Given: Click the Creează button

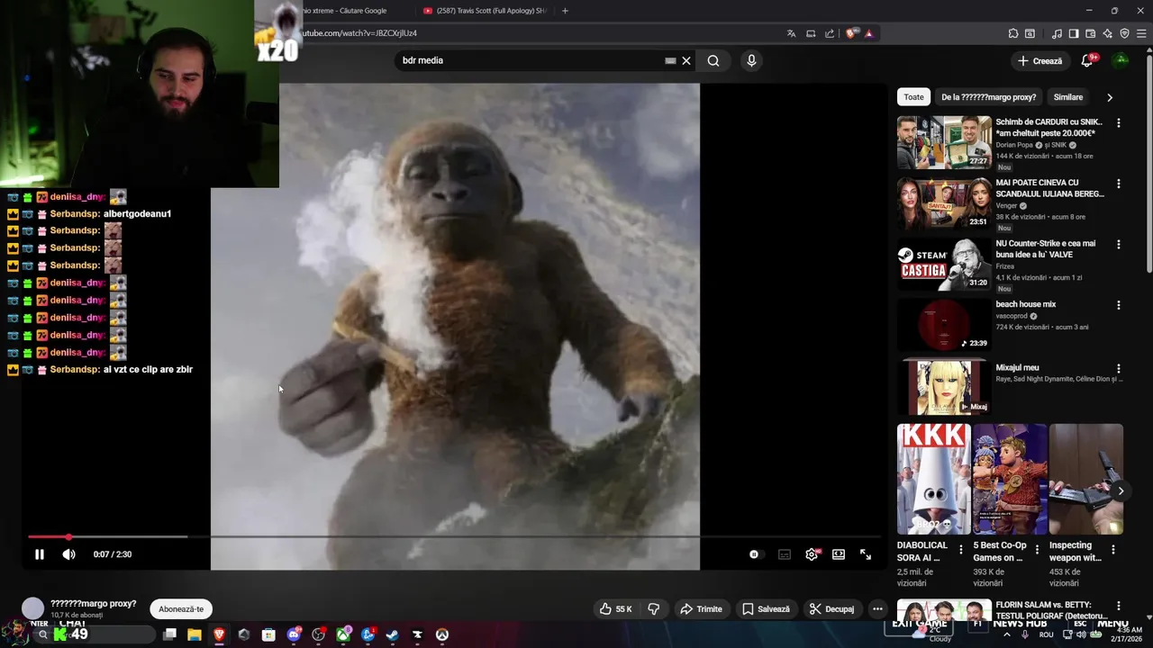Looking at the screenshot, I should 1040,60.
